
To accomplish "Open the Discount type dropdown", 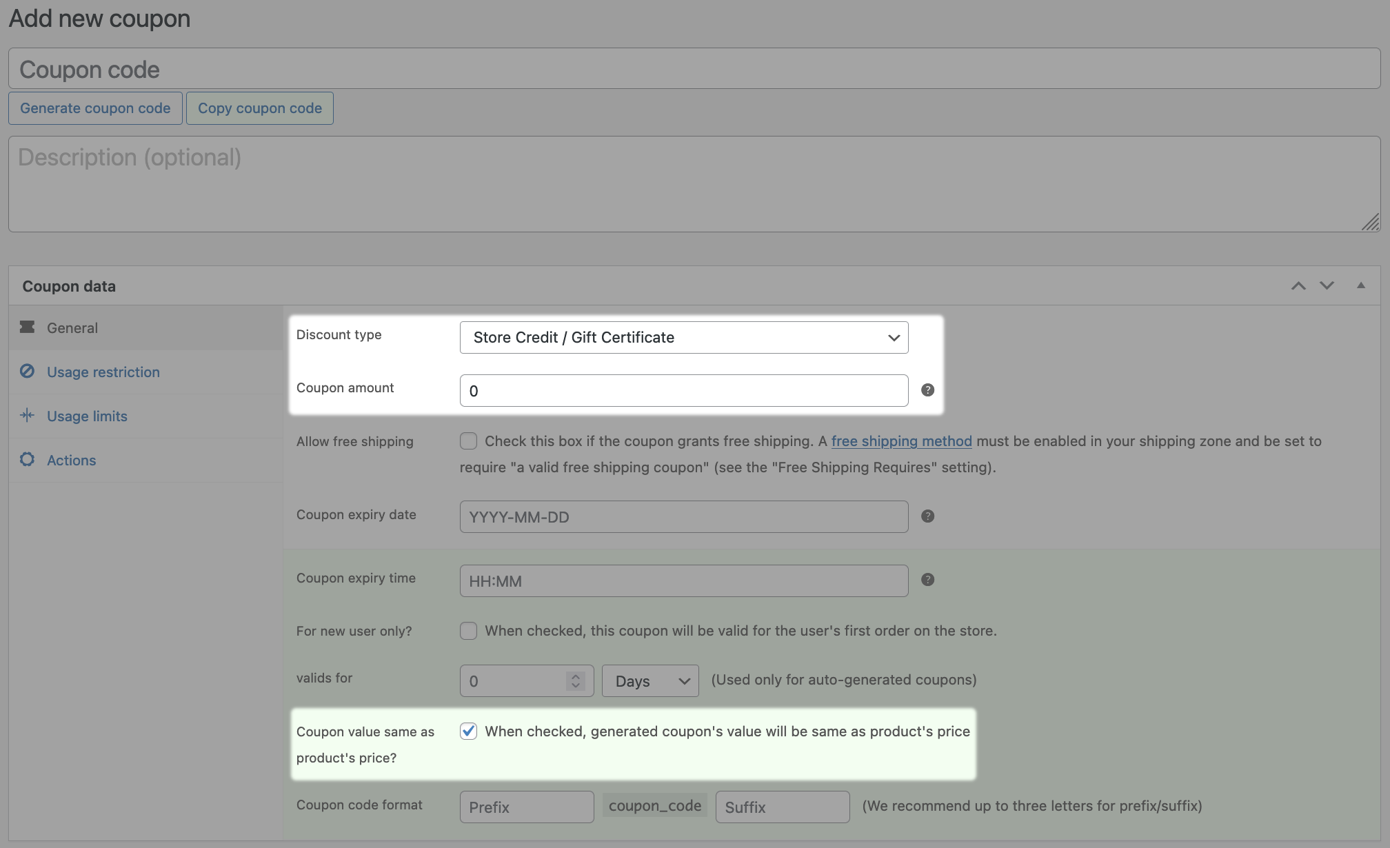I will [x=683, y=337].
